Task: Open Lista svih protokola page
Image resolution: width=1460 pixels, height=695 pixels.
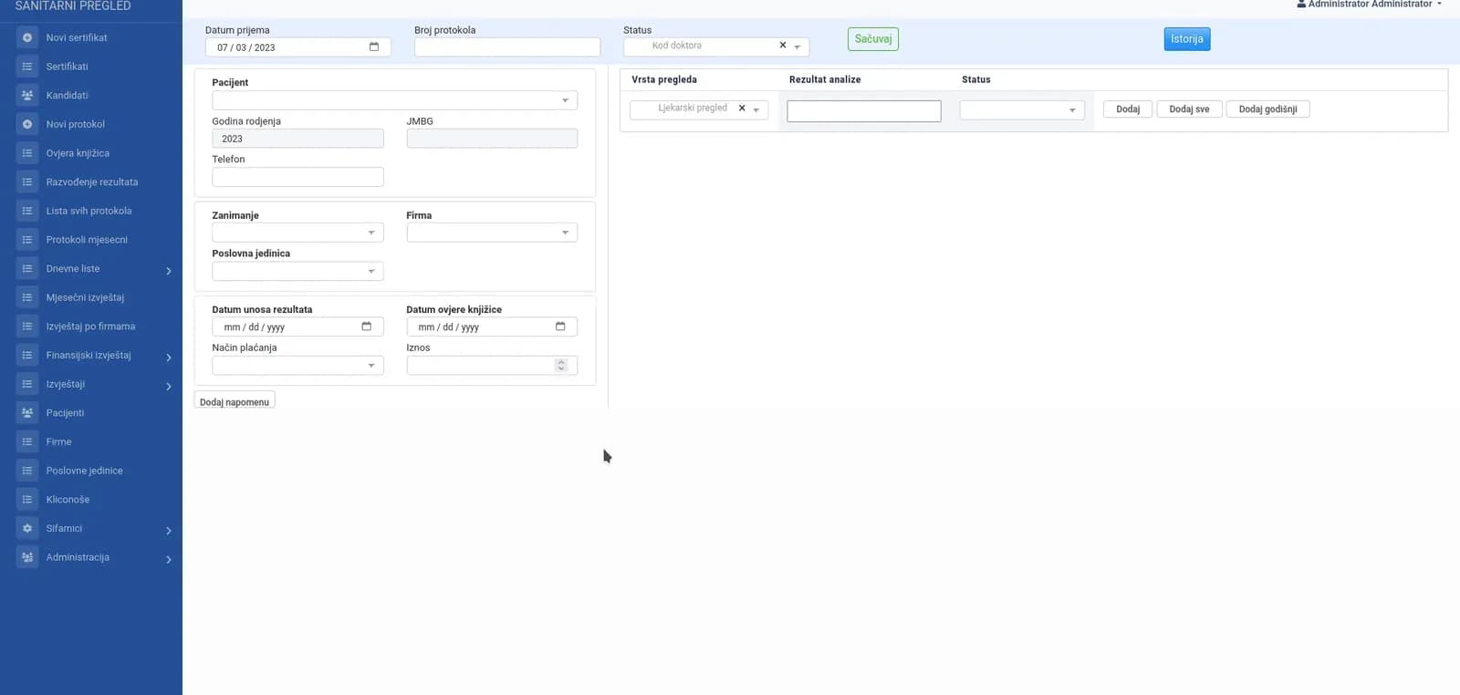Action: pos(89,211)
